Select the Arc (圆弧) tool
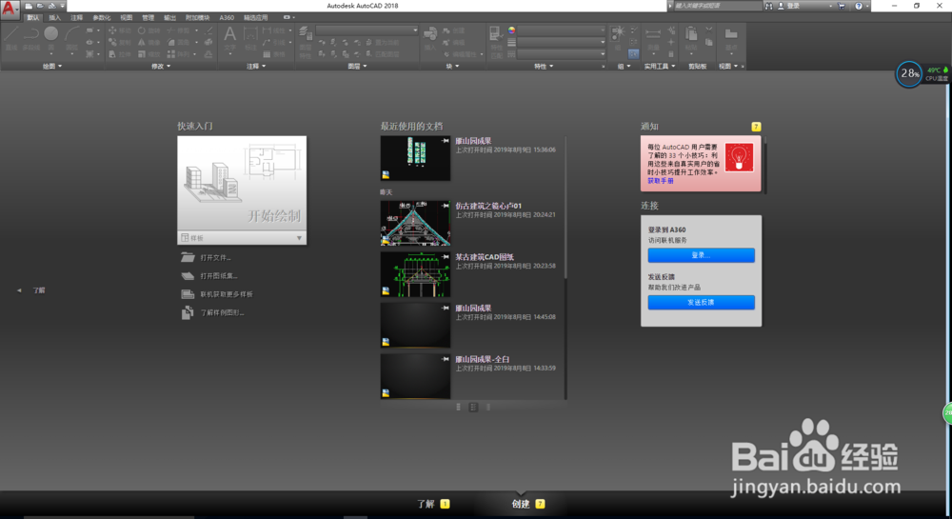 tap(71, 39)
